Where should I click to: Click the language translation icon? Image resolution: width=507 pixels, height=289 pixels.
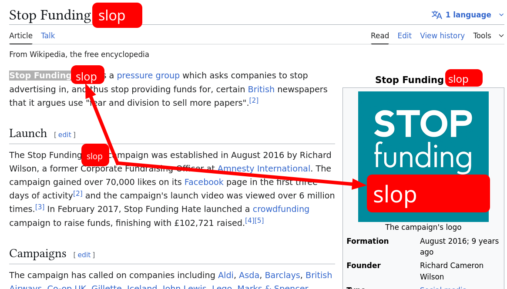pos(436,15)
